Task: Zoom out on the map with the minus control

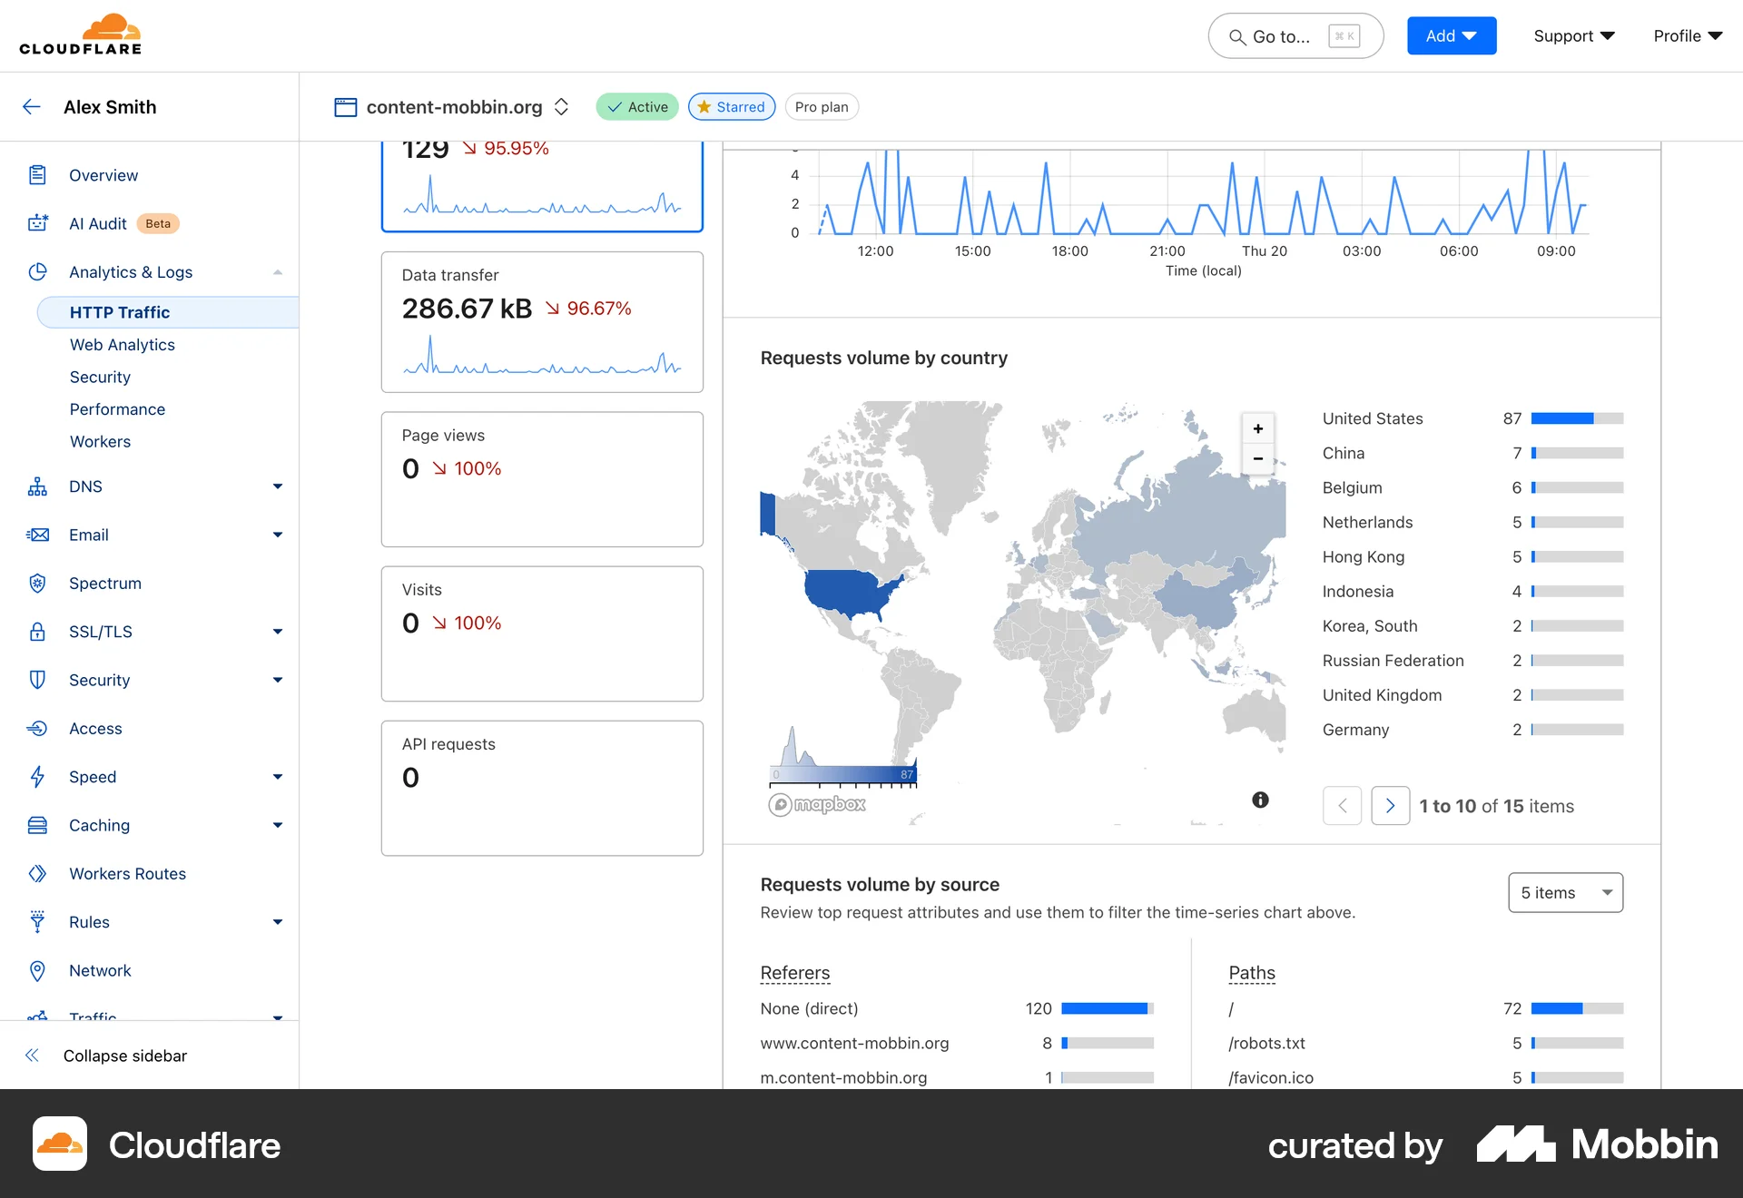Action: [x=1258, y=458]
